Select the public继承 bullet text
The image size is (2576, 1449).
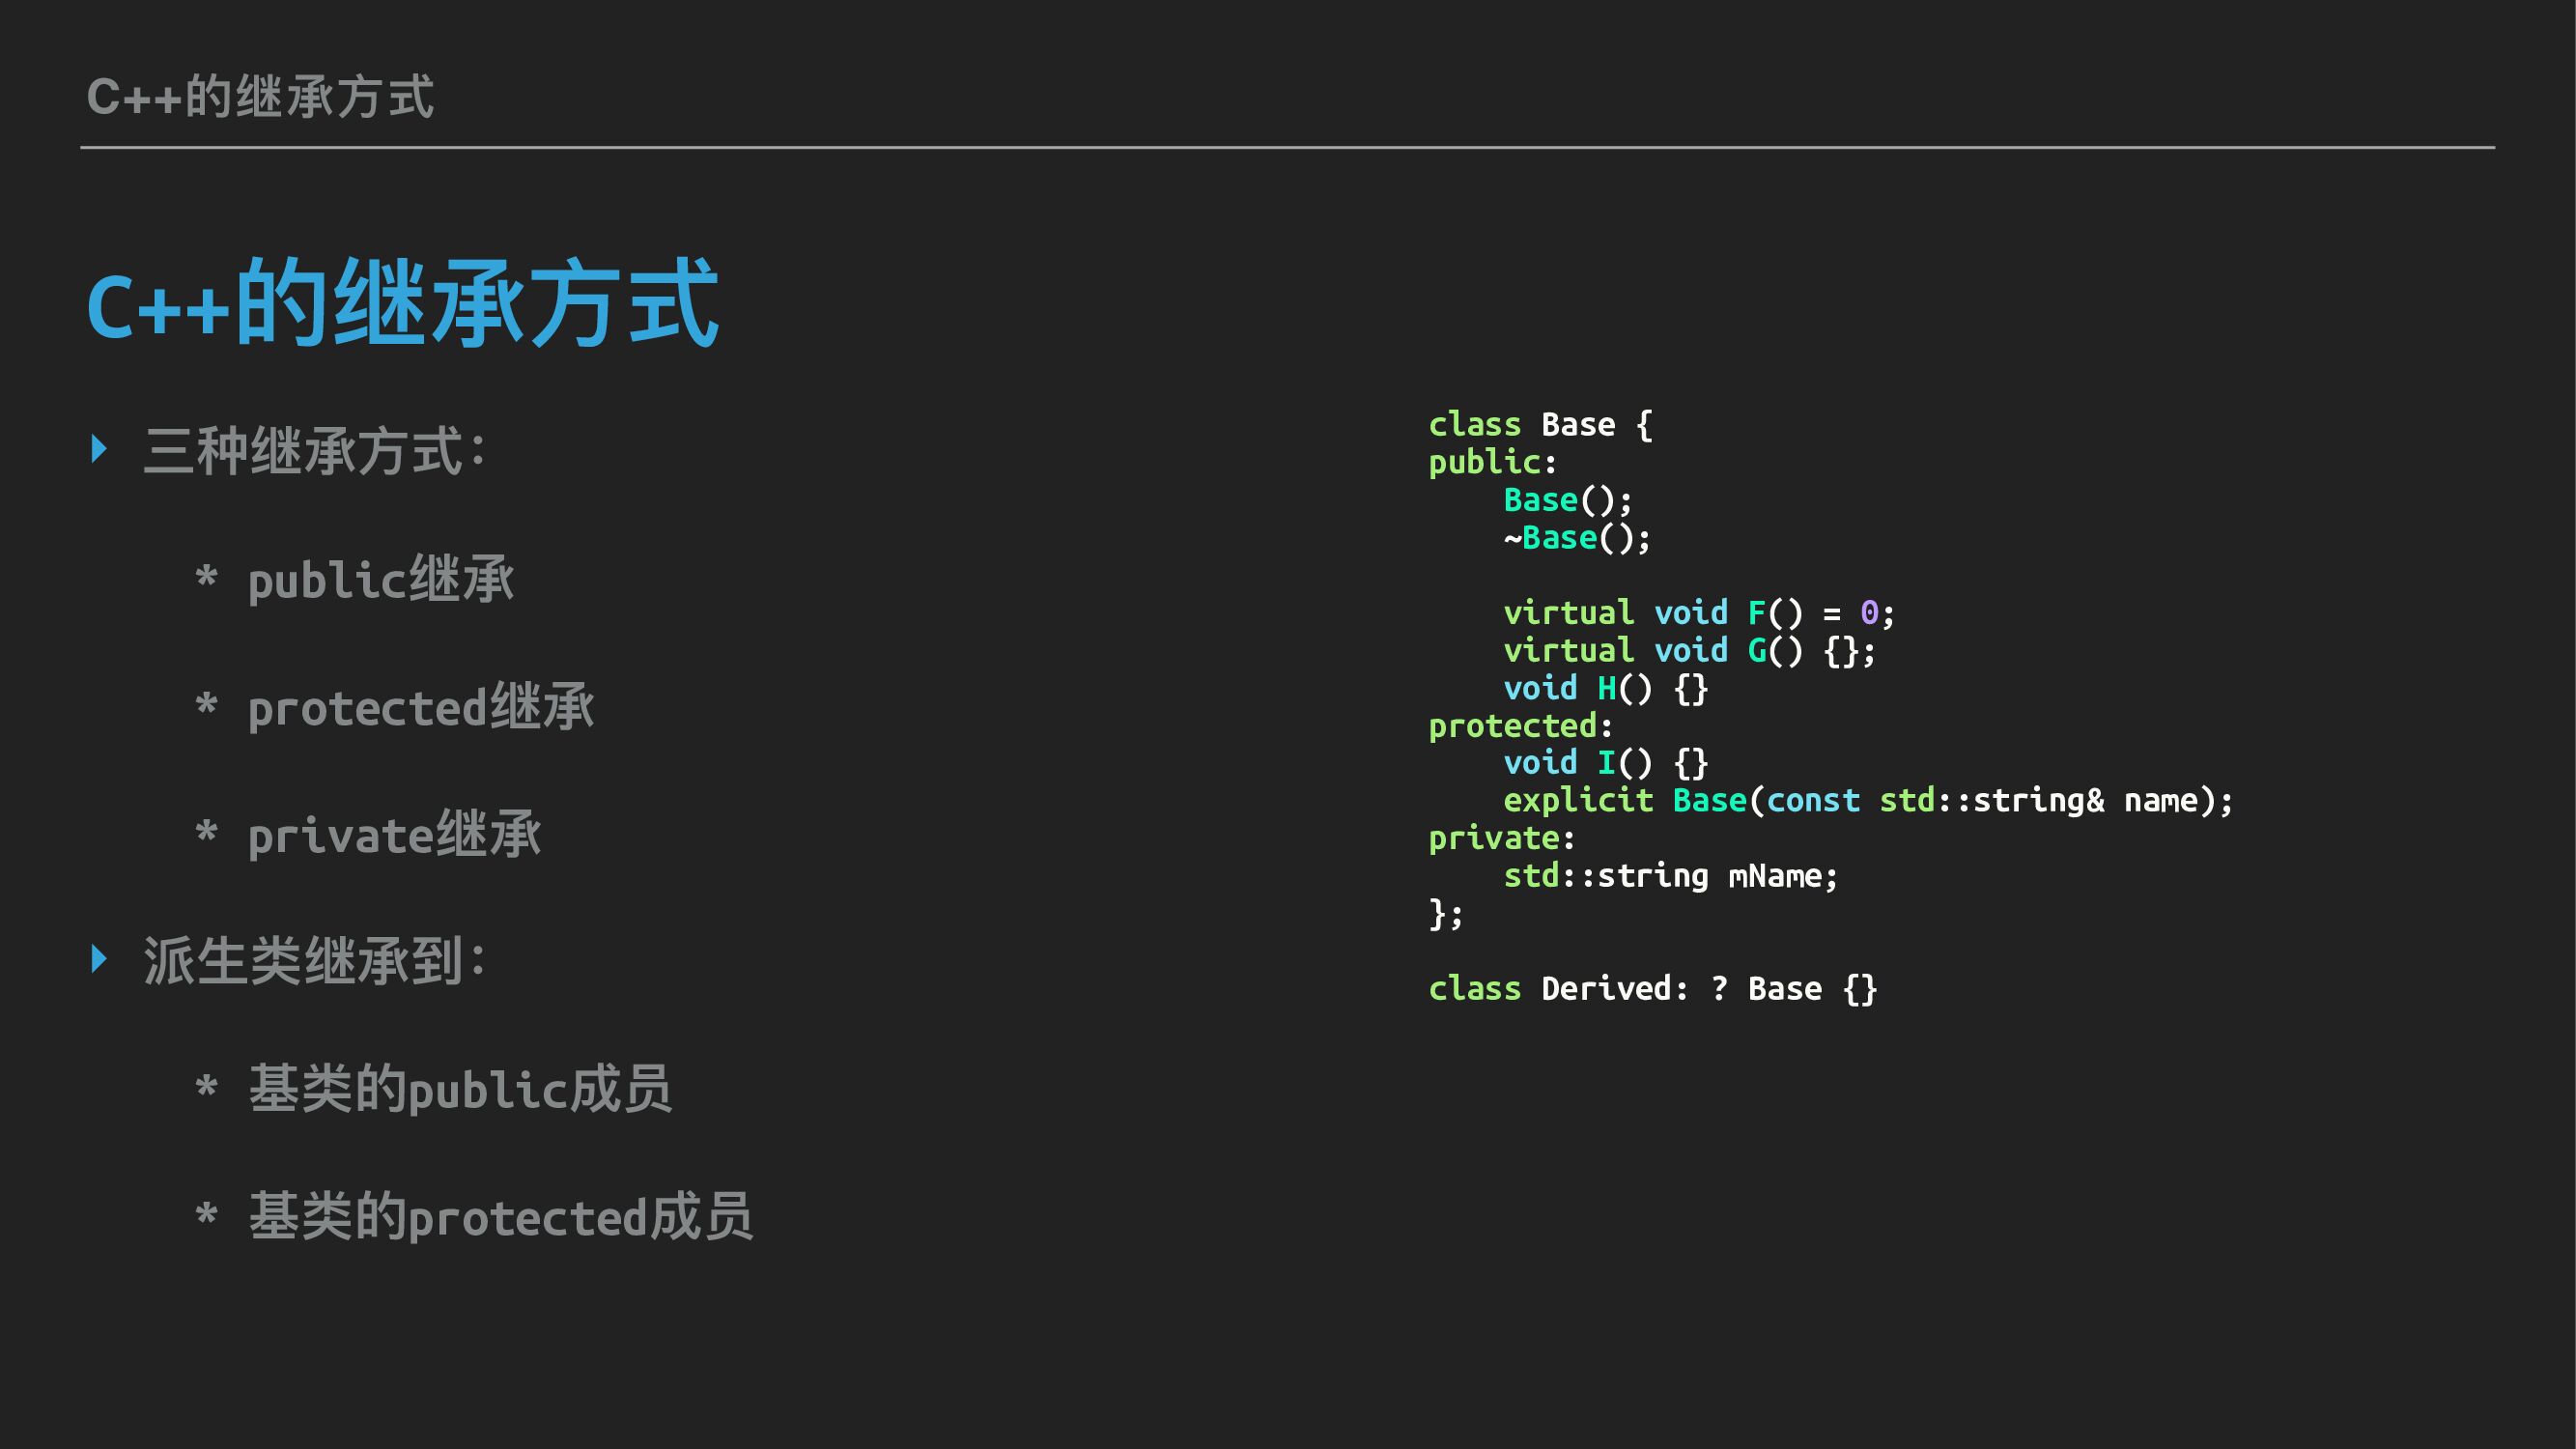point(380,579)
